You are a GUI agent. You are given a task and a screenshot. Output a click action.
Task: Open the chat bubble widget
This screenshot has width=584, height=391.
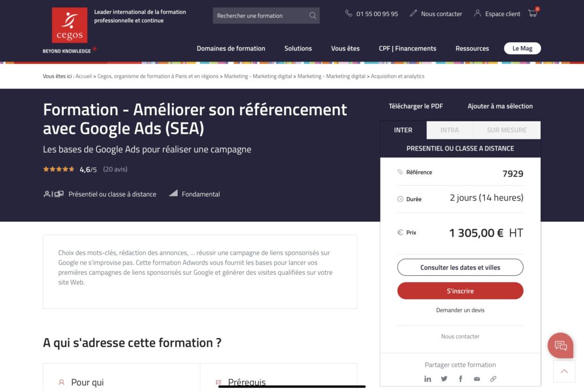[561, 345]
